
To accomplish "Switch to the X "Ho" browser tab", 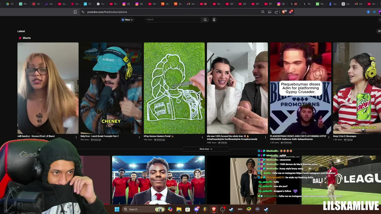I will 306,4.
